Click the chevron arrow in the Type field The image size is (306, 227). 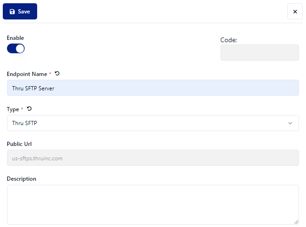tap(290, 123)
